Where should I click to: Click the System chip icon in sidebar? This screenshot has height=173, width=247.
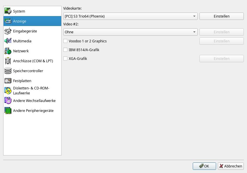[x=8, y=11]
